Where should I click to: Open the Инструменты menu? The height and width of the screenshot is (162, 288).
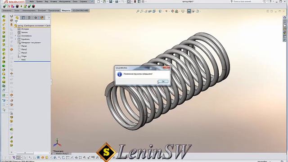65,1
